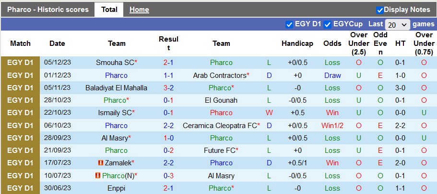Open the Arab Contractors team link
The height and width of the screenshot is (194, 437).
click(219, 75)
